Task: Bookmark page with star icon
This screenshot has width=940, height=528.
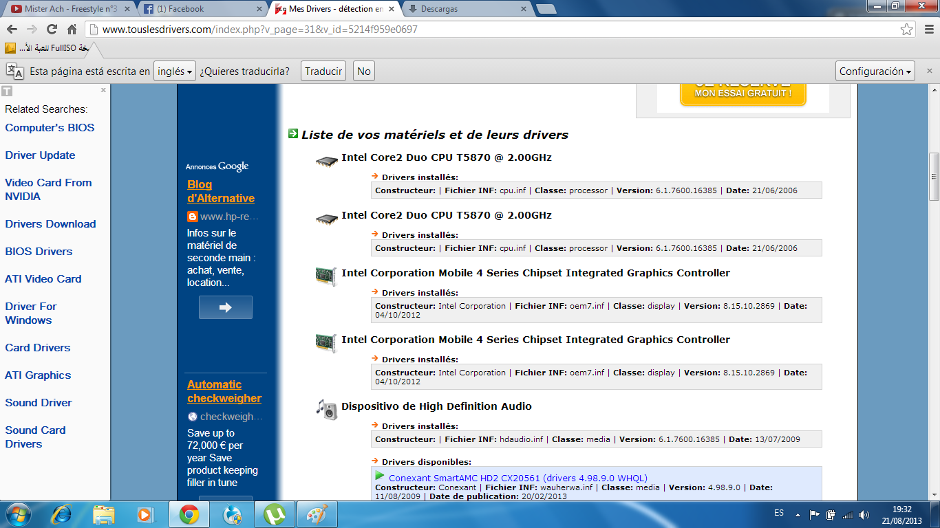Action: click(x=907, y=30)
